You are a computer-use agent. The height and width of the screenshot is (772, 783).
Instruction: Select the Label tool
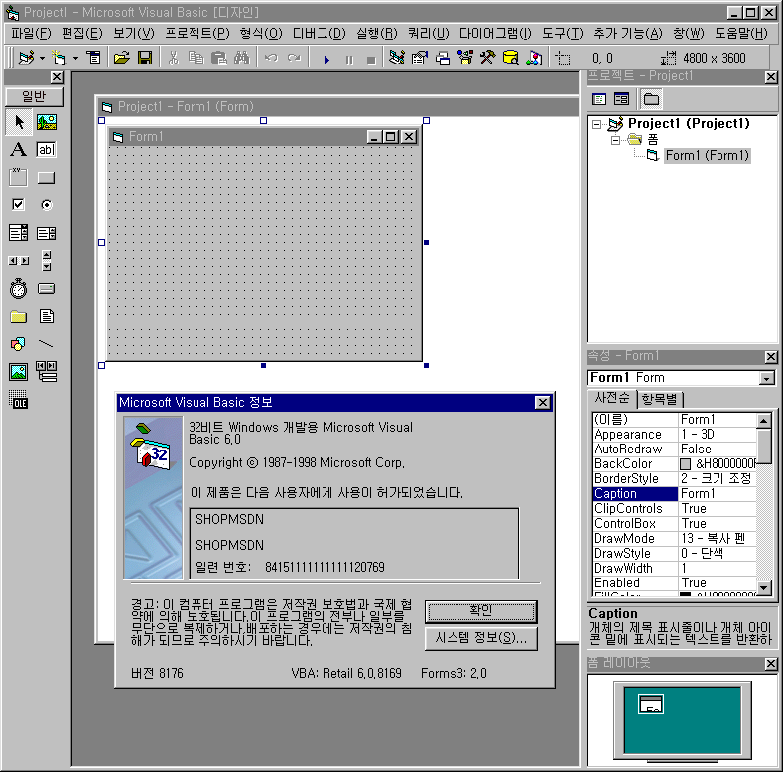[x=19, y=149]
